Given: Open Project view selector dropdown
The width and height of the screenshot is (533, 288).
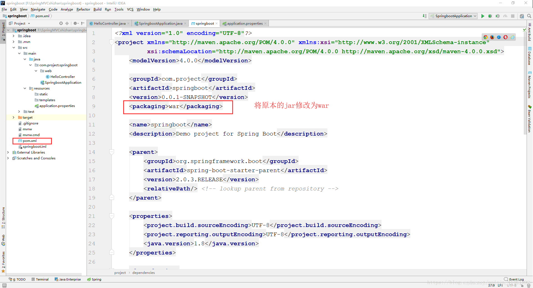Looking at the screenshot, I should coord(19,24).
